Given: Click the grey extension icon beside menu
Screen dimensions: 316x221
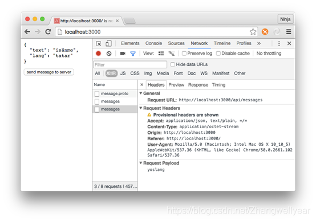Looking at the screenshot, I should (277, 32).
